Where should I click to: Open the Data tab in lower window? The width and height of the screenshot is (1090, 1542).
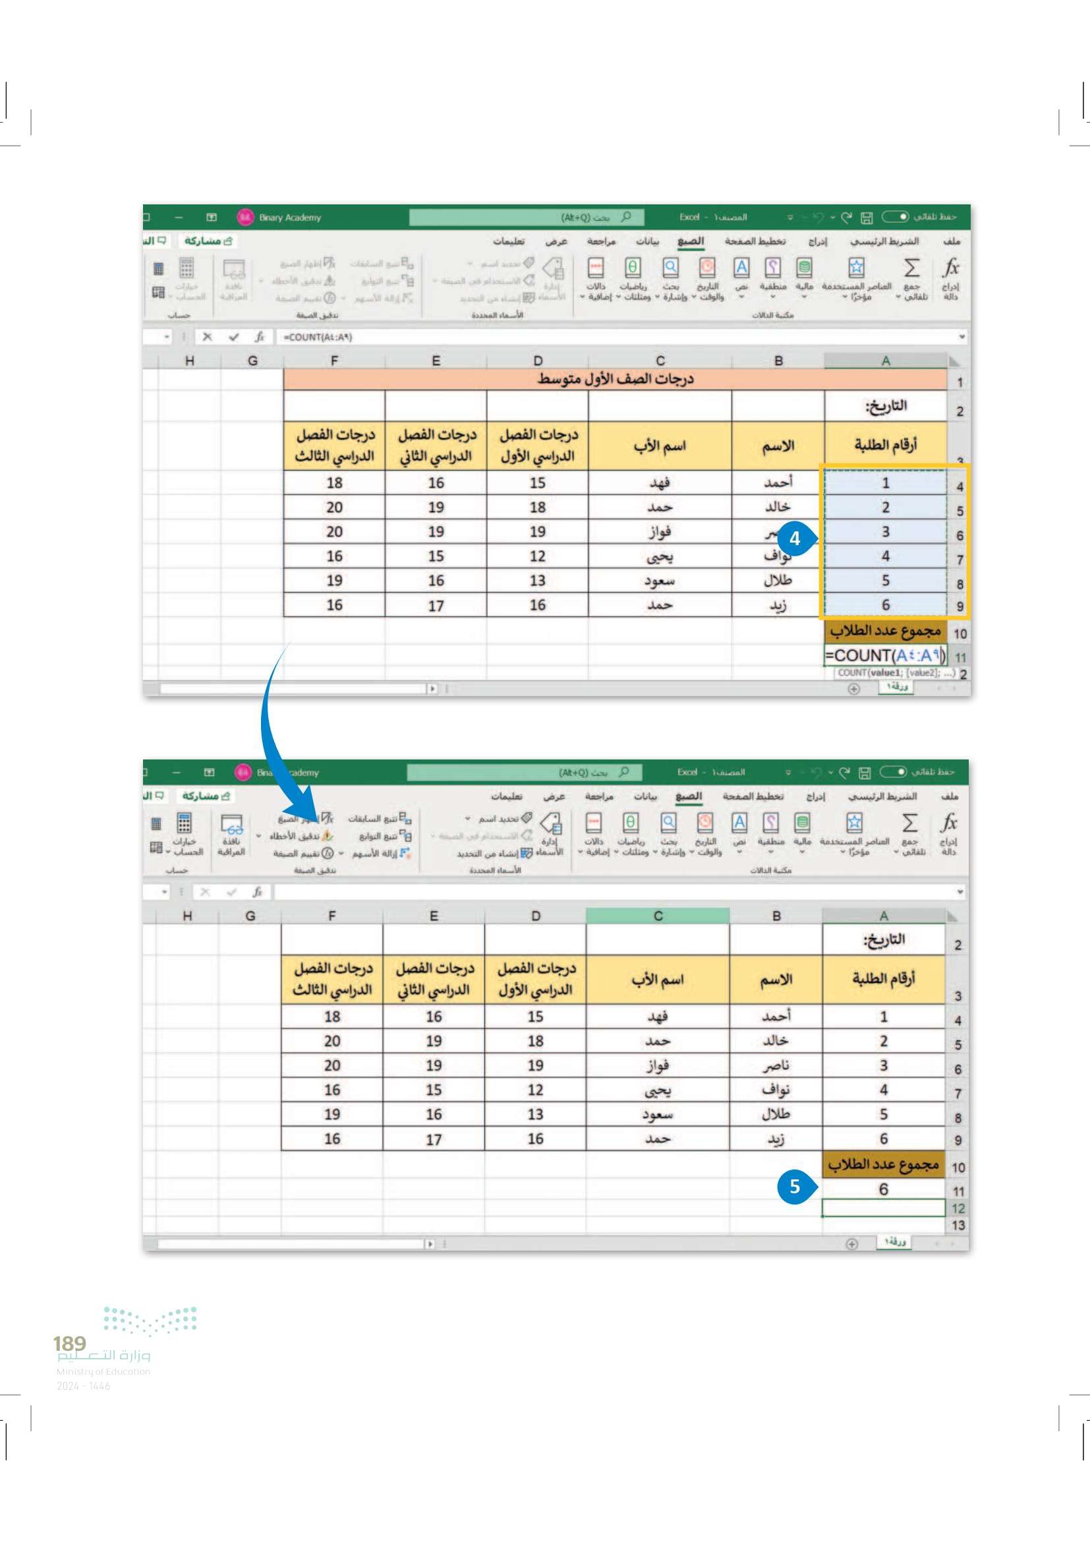click(645, 796)
